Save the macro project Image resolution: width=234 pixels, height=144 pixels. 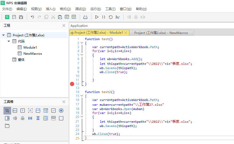tap(21, 17)
